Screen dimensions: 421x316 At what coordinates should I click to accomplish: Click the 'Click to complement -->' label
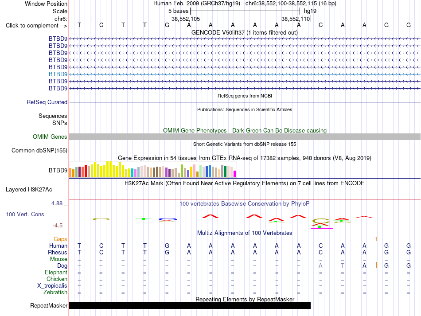click(x=36, y=26)
